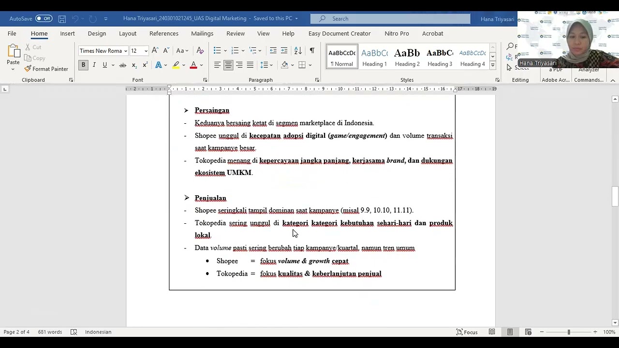
Task: Toggle Italic formatting
Action: coord(94,65)
